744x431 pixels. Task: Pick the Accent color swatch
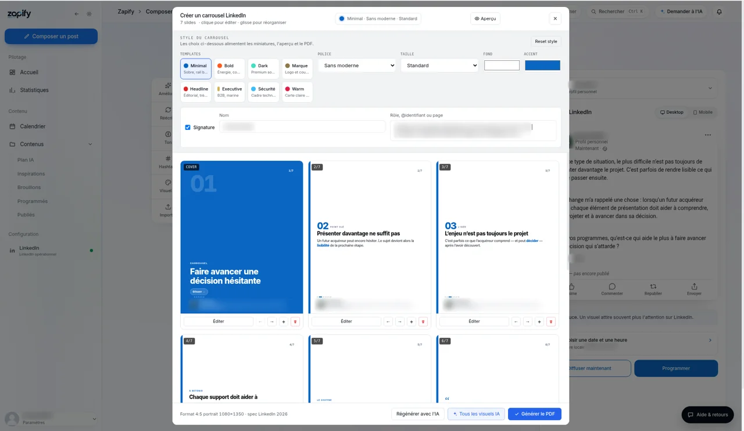point(542,66)
